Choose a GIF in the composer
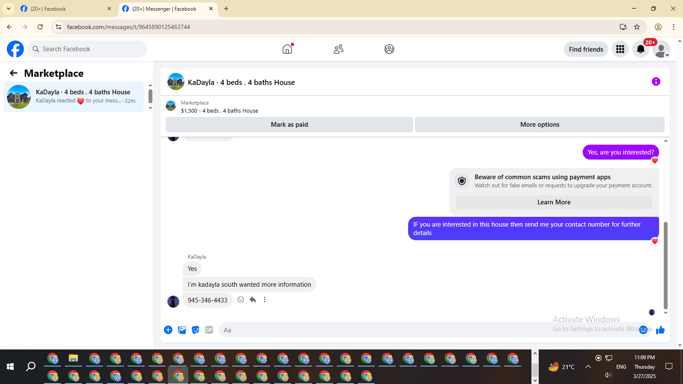The width and height of the screenshot is (683, 384). (209, 330)
